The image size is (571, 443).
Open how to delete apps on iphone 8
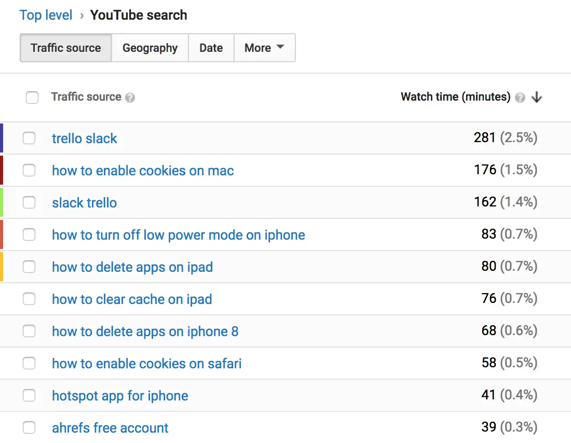point(145,331)
